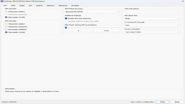
Task: Reset the Max Power Saving CPU-preemptions value
Action: (106, 31)
